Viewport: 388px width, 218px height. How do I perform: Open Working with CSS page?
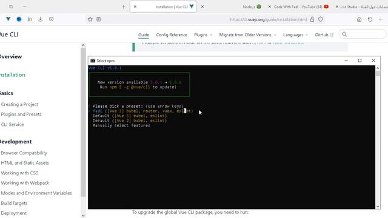pyautogui.click(x=19, y=173)
